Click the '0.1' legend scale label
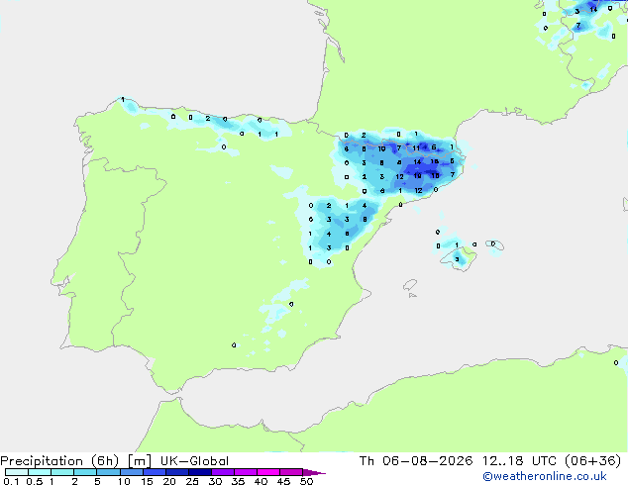 click(x=11, y=481)
